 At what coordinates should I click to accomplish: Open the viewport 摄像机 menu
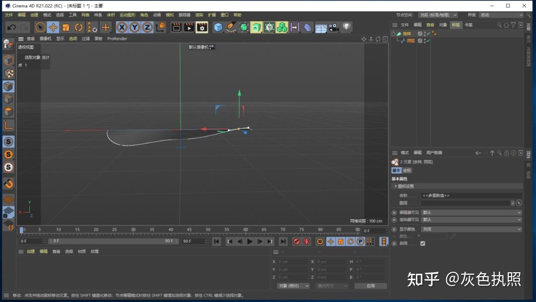pos(46,39)
